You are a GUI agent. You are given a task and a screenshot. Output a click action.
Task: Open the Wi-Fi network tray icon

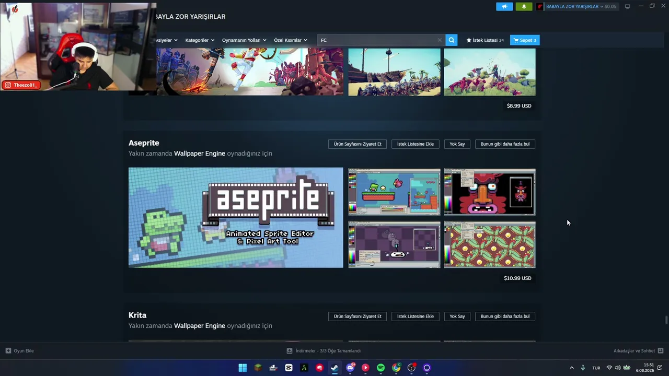[609, 368]
